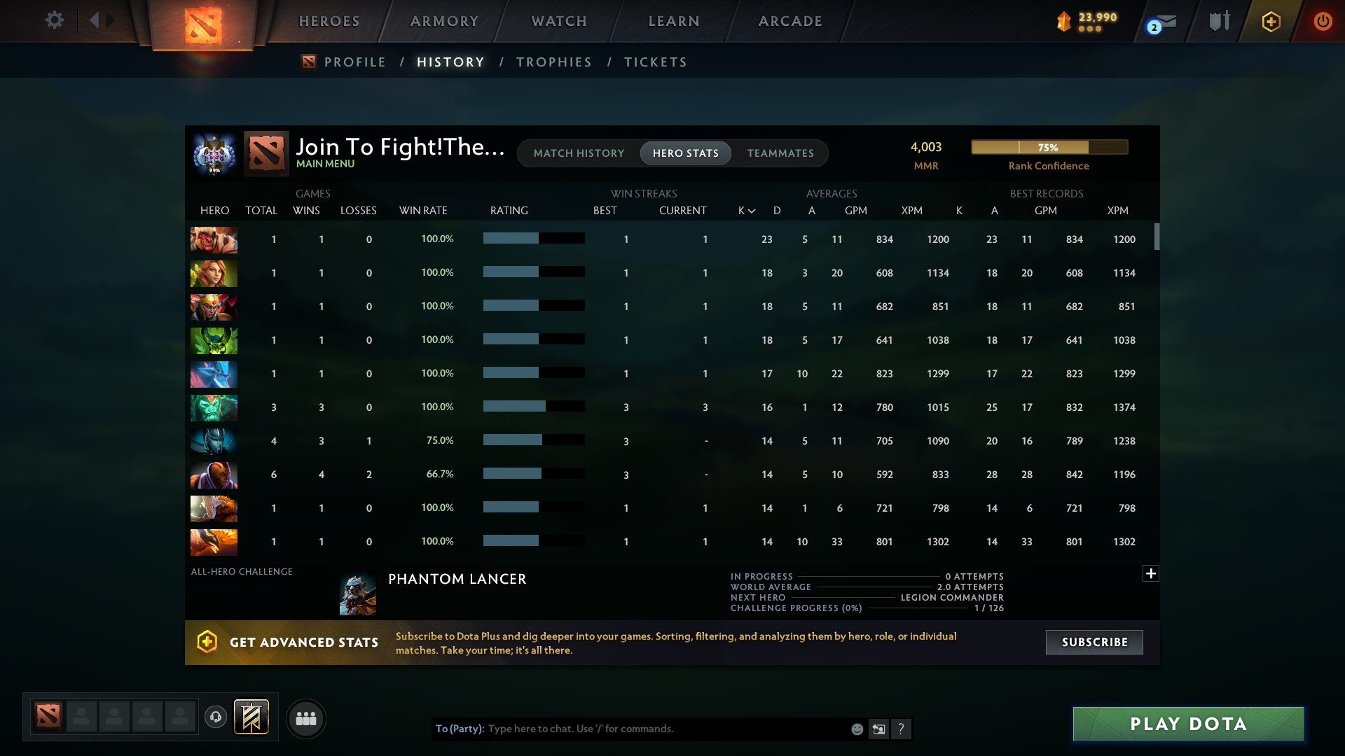Open Dota Plus via the hexagon plus icon
1345x756 pixels.
[x=1271, y=21]
